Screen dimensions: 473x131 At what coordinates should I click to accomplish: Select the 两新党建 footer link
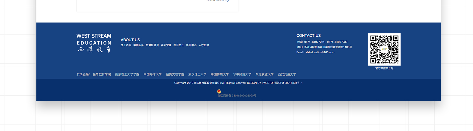[x=166, y=45]
